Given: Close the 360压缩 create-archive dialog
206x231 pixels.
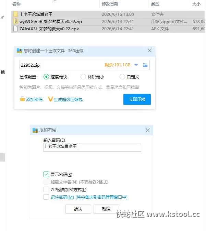Looking at the screenshot, I should [x=150, y=51].
